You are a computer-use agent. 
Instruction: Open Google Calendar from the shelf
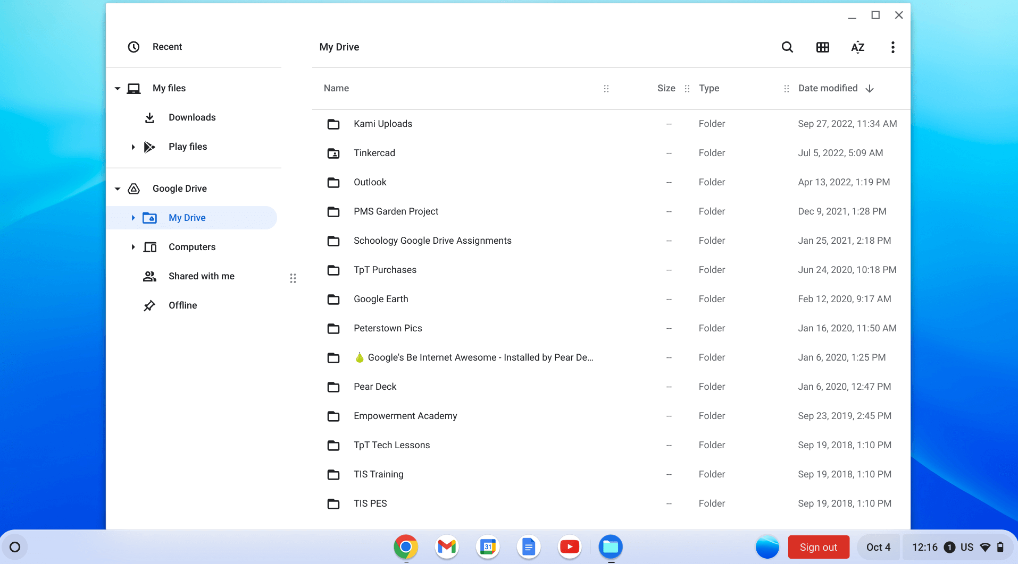point(488,546)
